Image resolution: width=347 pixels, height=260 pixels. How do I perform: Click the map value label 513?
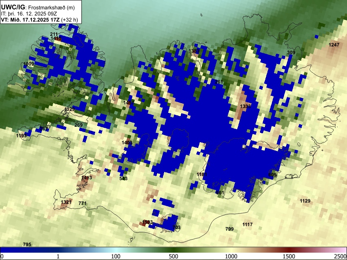[x=123, y=178]
